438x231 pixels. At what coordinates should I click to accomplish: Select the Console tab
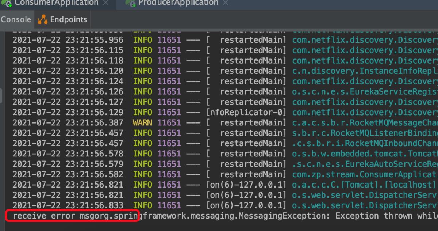16,19
